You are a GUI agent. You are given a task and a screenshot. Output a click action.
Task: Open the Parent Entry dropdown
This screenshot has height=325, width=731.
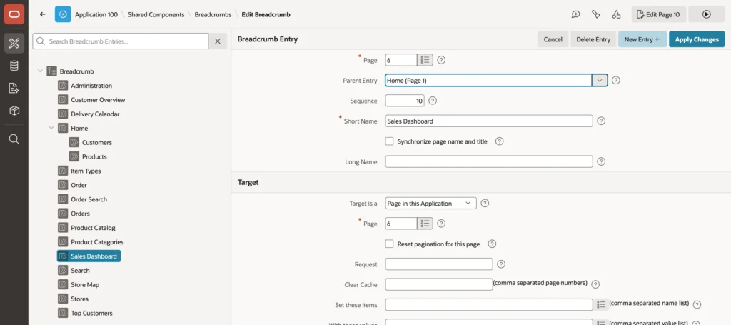(600, 80)
